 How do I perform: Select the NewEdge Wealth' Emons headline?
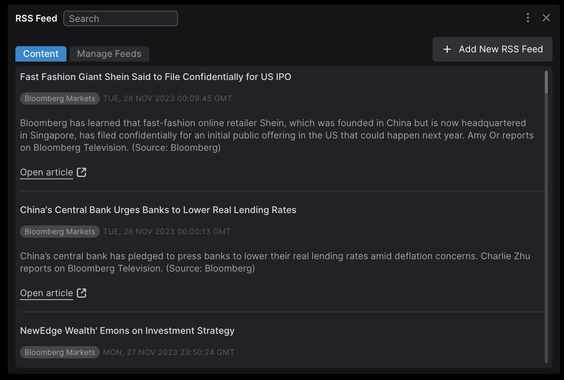tap(127, 331)
